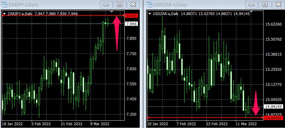The image size is (285, 128).
Task: Click the 7.550 price scale value
Action: point(131,84)
